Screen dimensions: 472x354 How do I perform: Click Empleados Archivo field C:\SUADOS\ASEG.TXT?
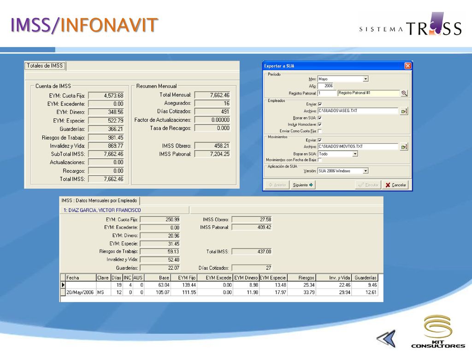pos(358,111)
